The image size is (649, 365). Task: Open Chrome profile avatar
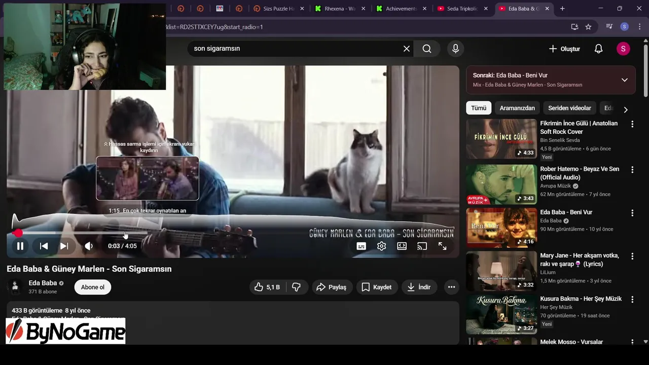pyautogui.click(x=625, y=27)
